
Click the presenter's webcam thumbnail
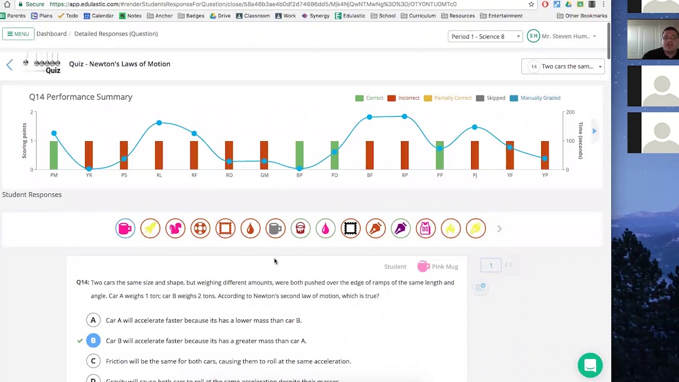653,39
